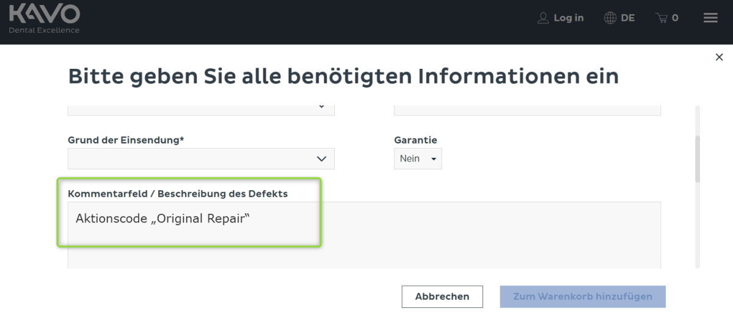
Task: Click the cart item count 0
Action: 675,18
